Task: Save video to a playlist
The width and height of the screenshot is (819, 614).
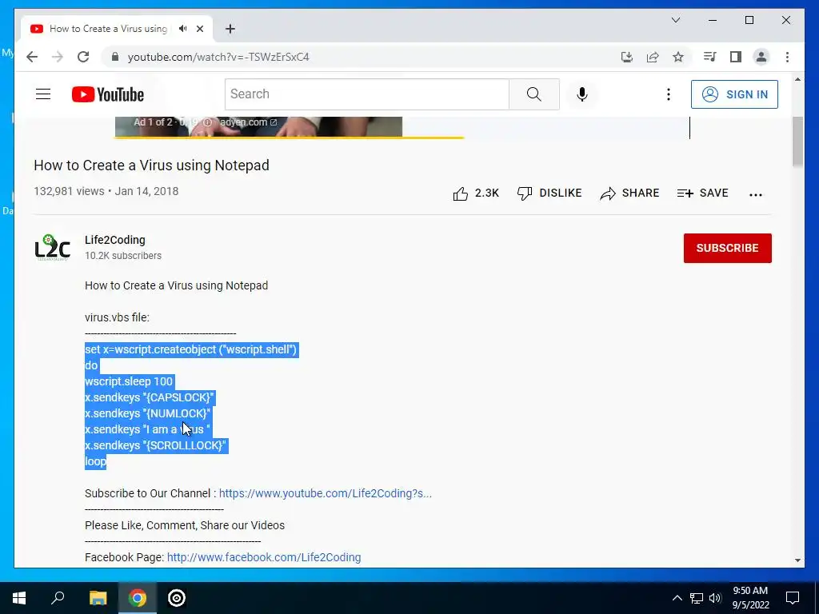Action: [x=702, y=193]
